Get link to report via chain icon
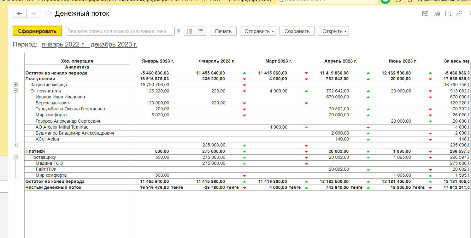Viewport: 471px width, 238px height. (x=459, y=14)
